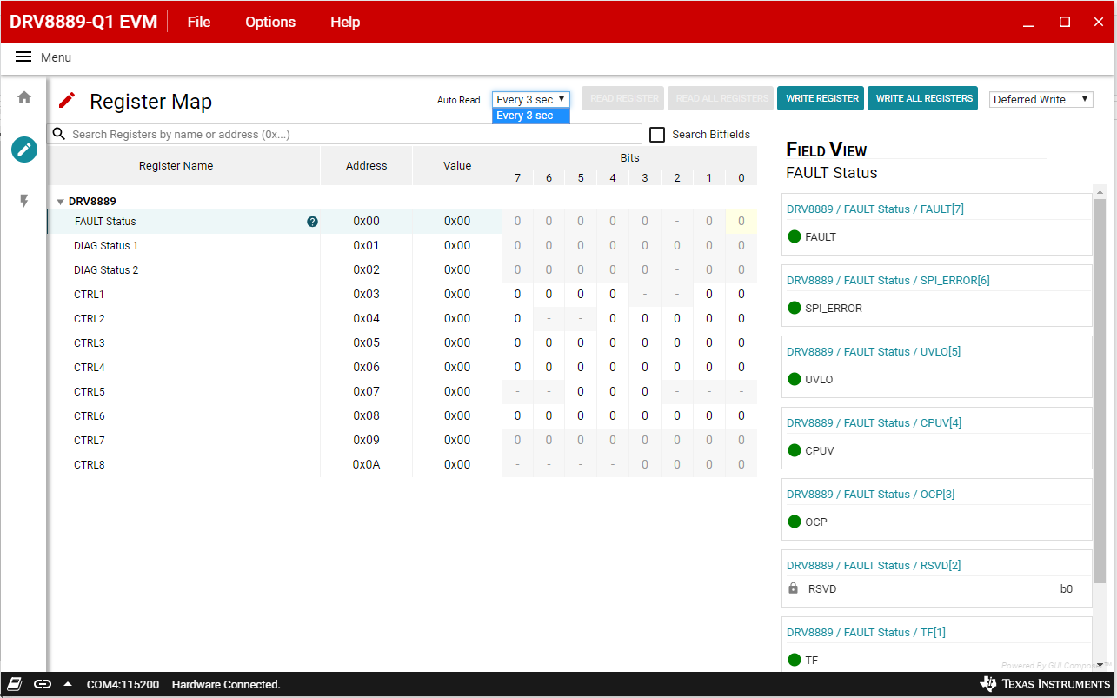Open the File menu
The image size is (1117, 698).
tap(199, 22)
